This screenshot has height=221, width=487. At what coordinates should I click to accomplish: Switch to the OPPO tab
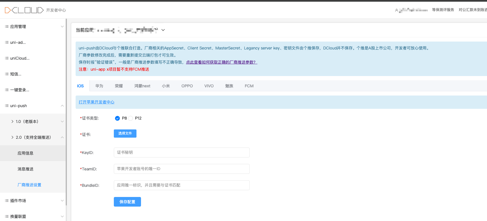tap(187, 86)
